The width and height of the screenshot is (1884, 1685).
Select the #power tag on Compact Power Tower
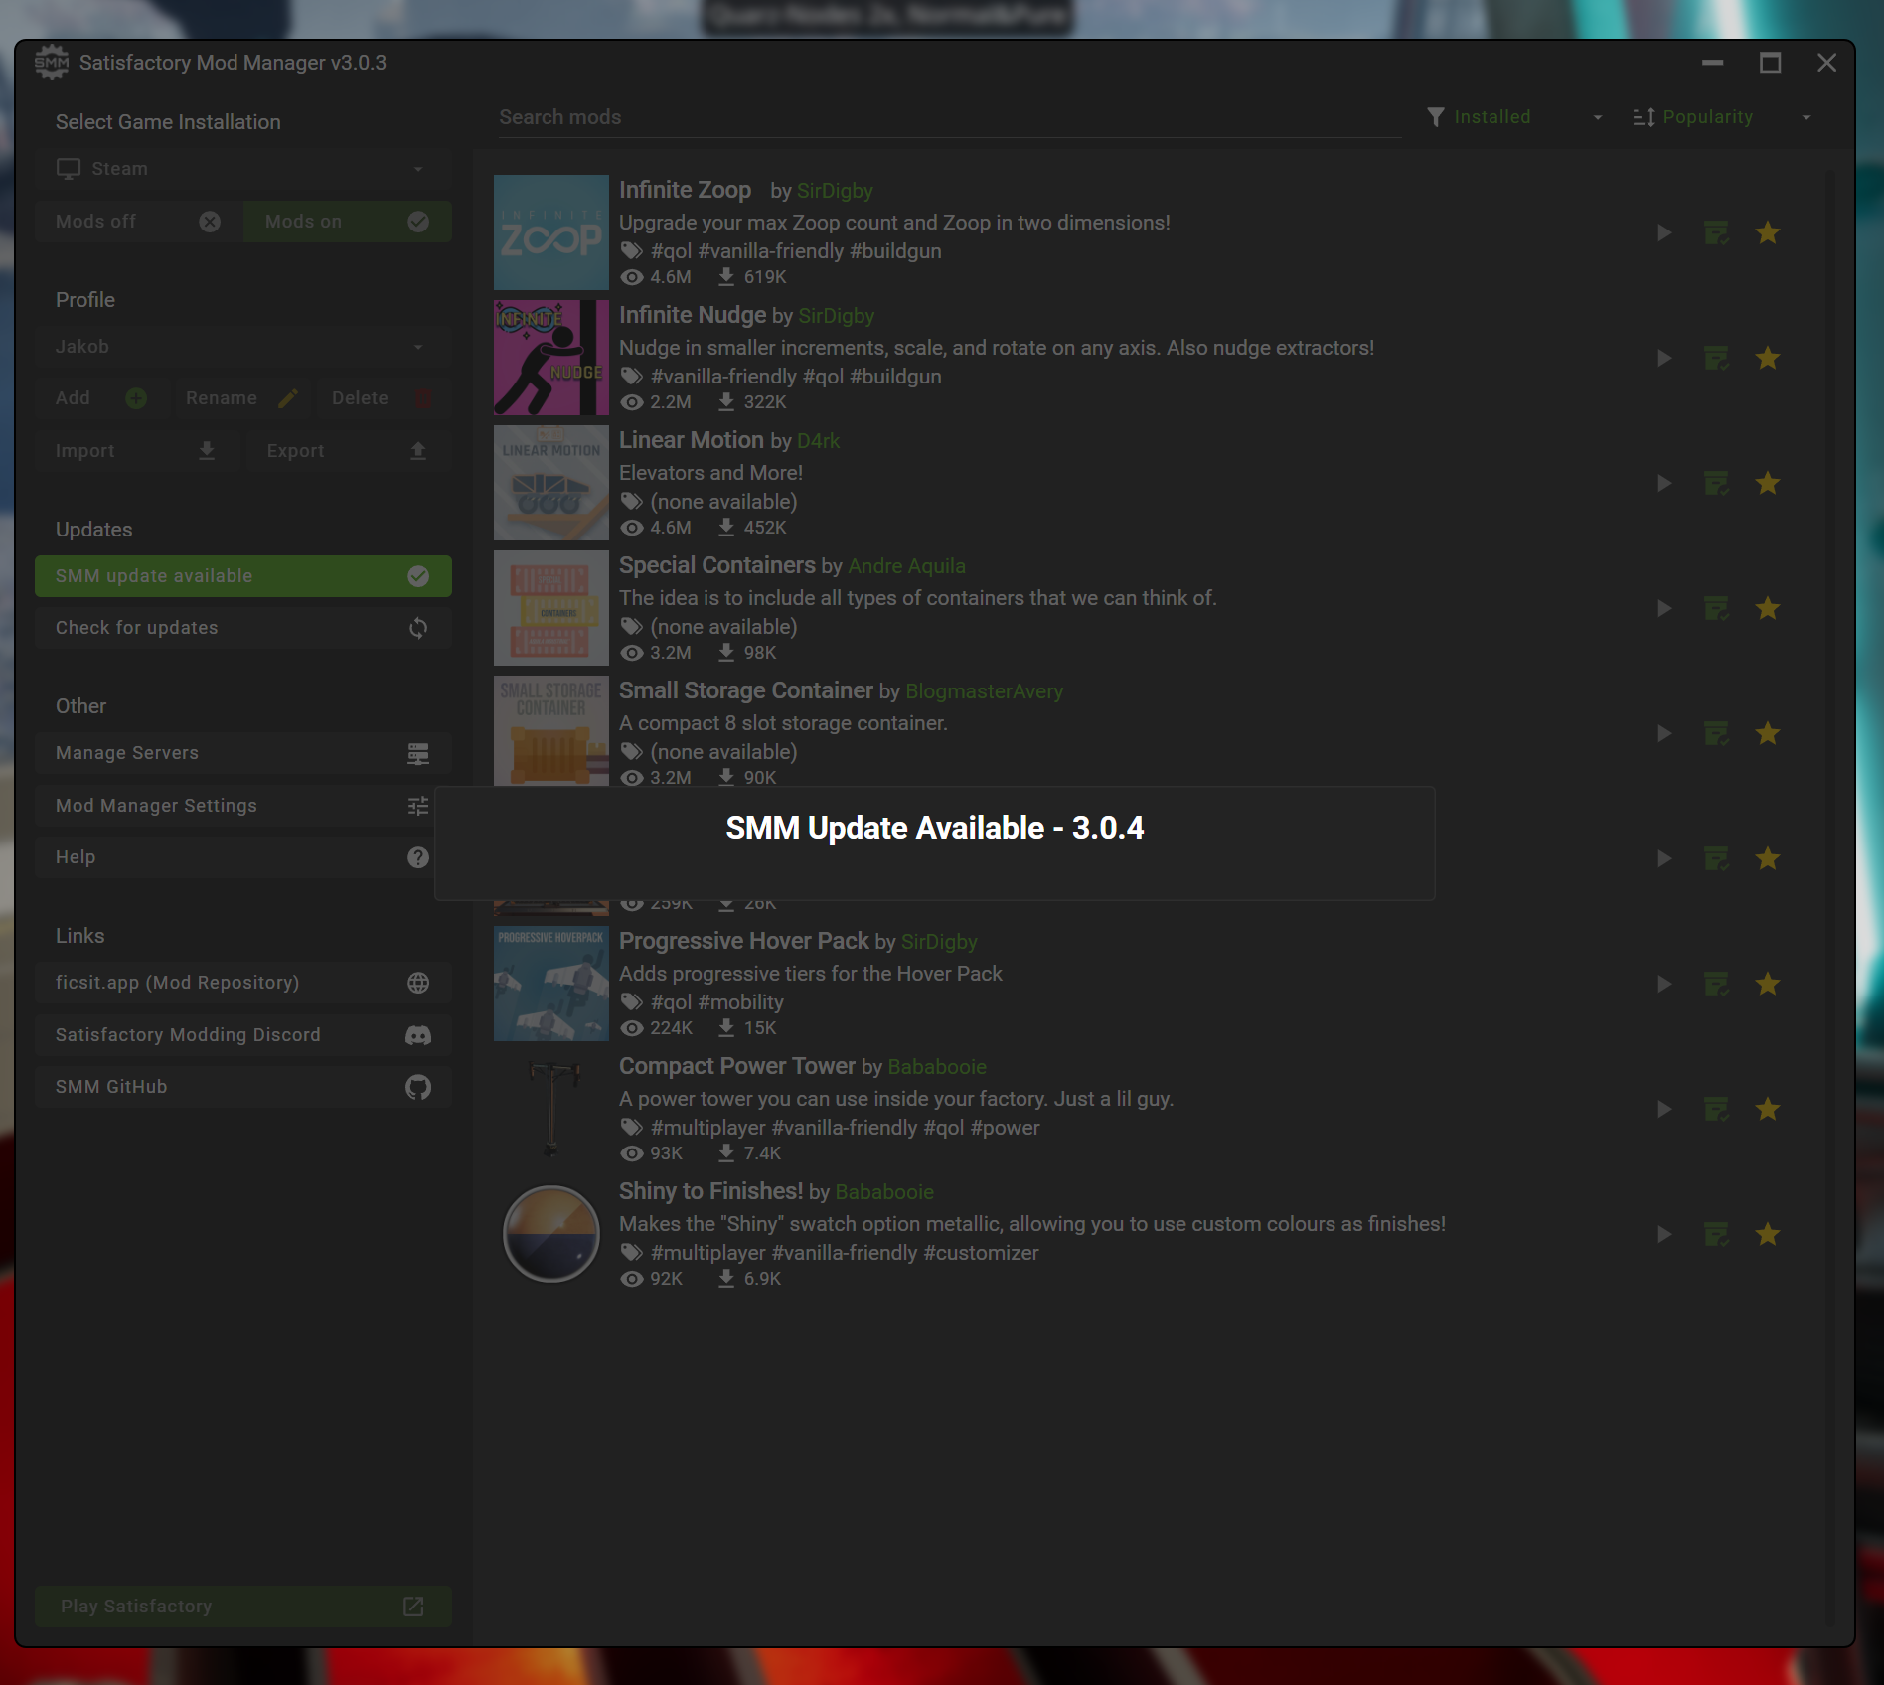(x=1005, y=1128)
